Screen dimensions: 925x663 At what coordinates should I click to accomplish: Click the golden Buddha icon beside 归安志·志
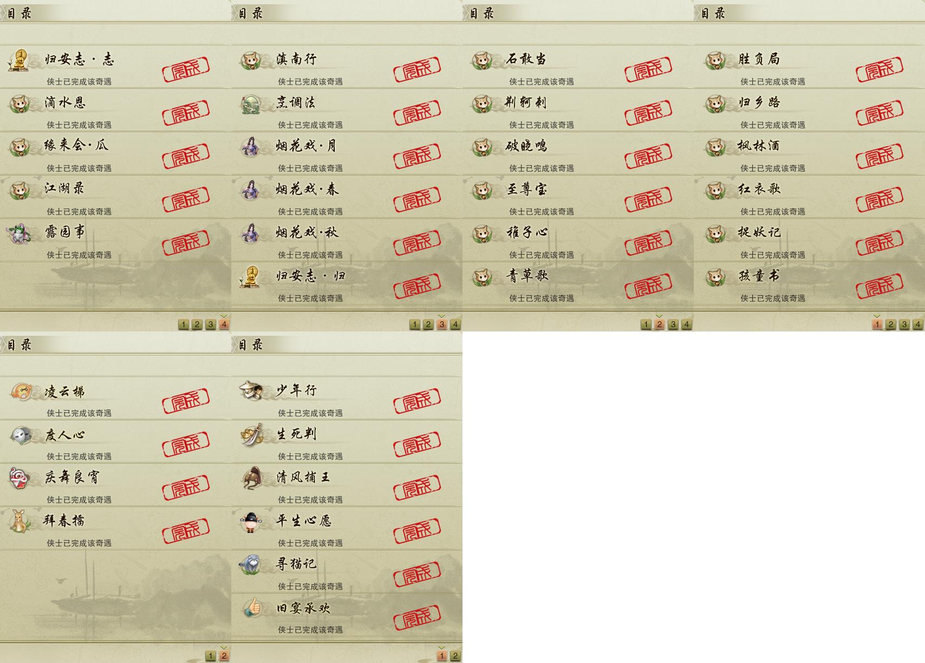(x=19, y=60)
